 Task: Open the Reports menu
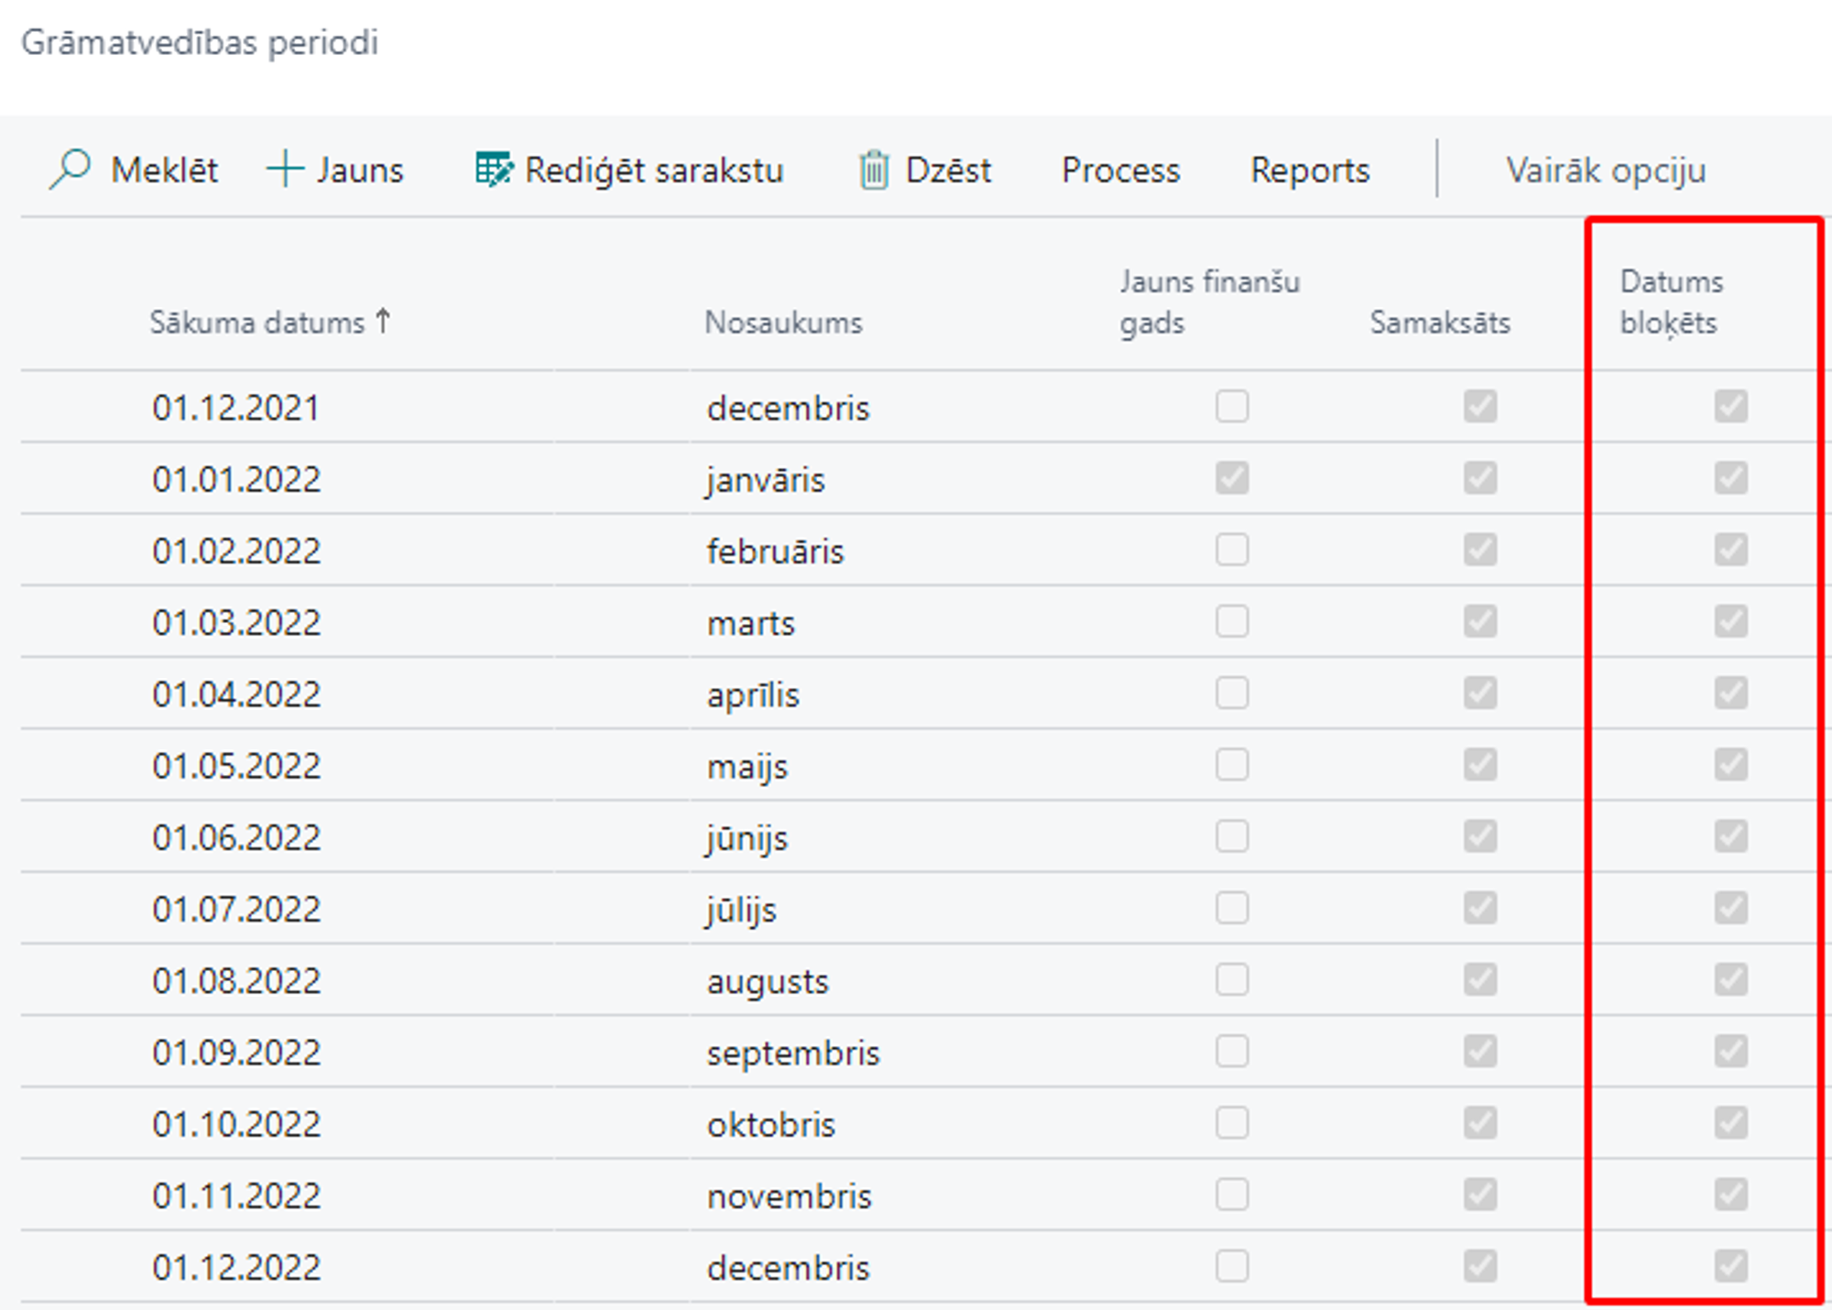(x=1310, y=170)
